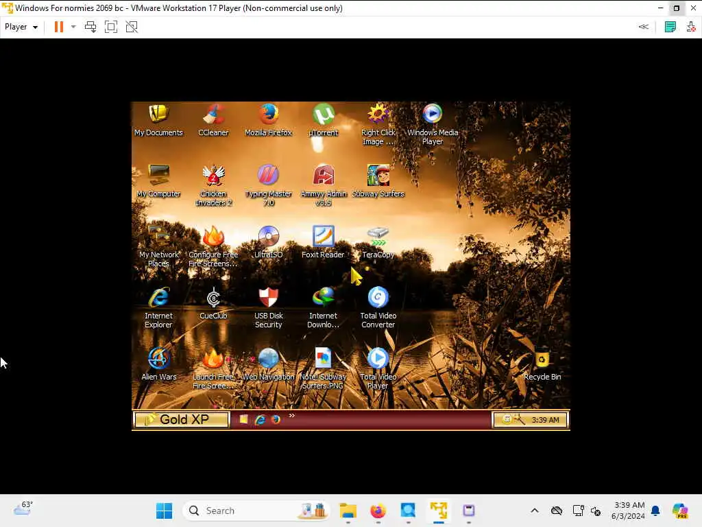
Task: Select Note! Subway Surfers.PNG file
Action: click(324, 368)
